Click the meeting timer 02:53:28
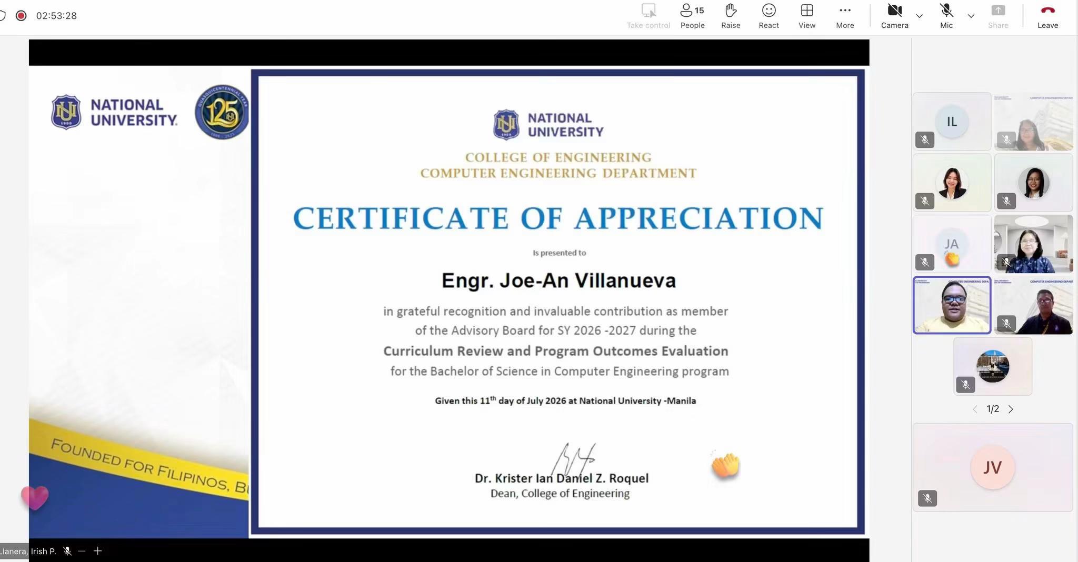The width and height of the screenshot is (1078, 562). [x=56, y=16]
